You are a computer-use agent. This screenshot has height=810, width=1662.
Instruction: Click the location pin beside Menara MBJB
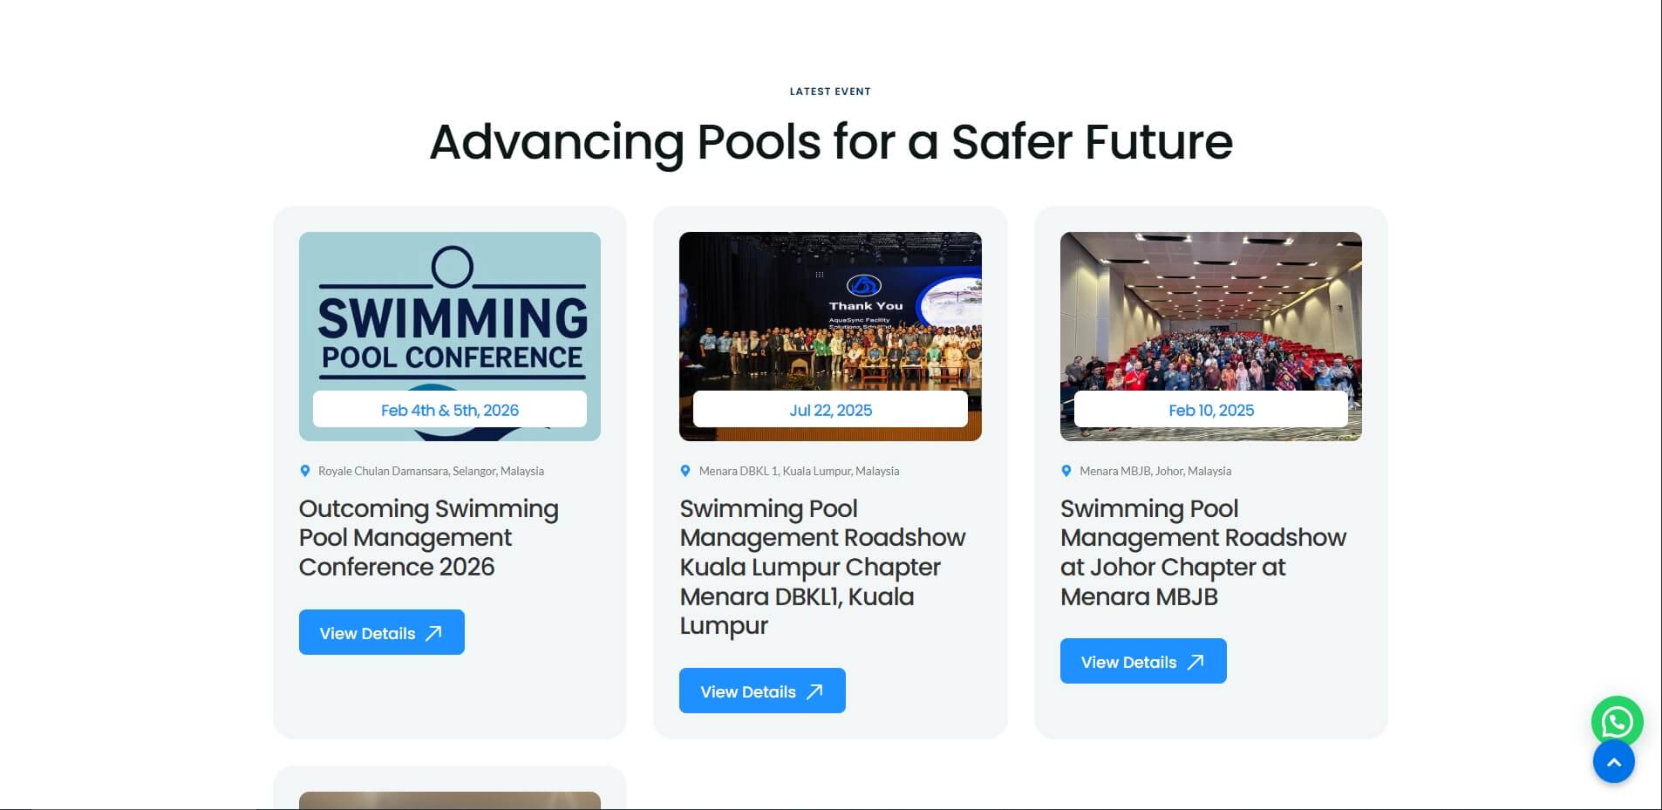(1066, 471)
